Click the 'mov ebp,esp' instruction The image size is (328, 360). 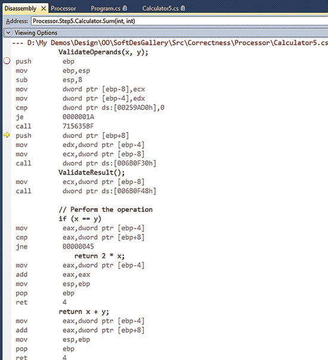click(x=52, y=71)
